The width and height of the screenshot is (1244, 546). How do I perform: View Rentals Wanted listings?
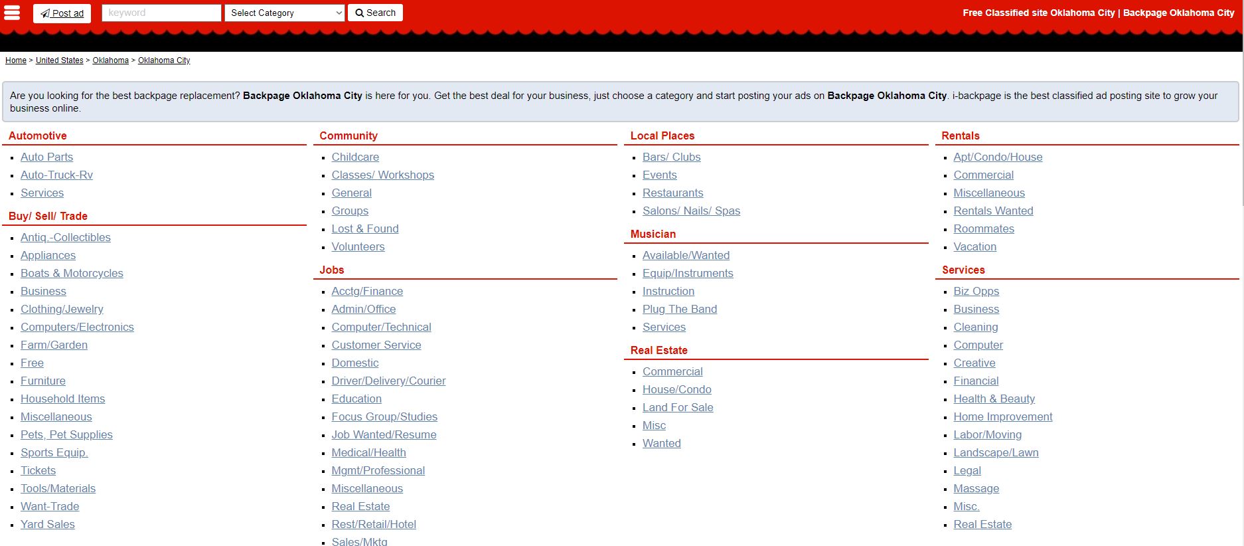994,211
